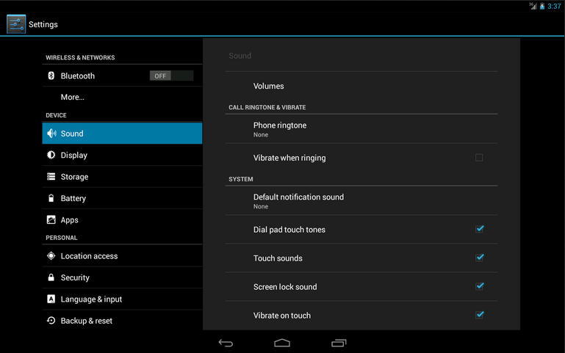Screen dimensions: 565x353
Task: Open Apps settings
Action: (x=122, y=219)
